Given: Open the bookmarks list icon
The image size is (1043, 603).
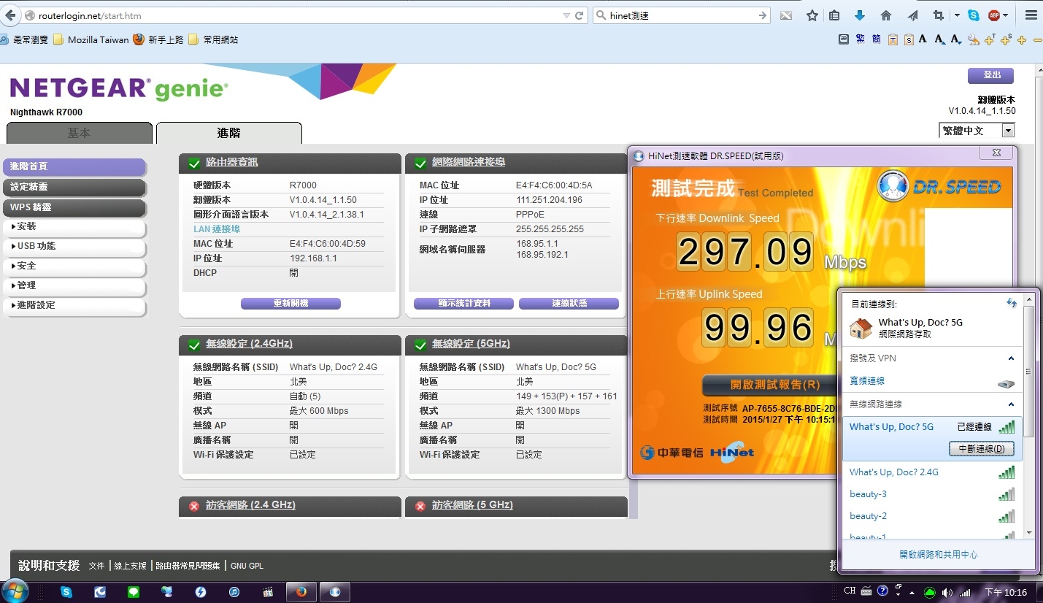Looking at the screenshot, I should (834, 15).
